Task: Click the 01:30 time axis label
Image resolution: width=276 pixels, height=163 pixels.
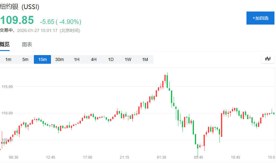Action: click(161, 157)
